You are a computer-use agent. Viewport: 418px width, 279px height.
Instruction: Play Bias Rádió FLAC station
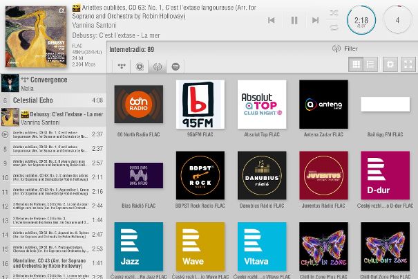click(x=139, y=175)
